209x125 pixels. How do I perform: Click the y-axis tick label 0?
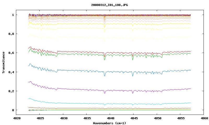pyautogui.click(x=13, y=110)
